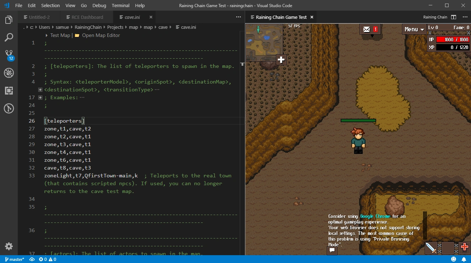This screenshot has height=263, width=471.
Task: Click the Google Chrome link in game message
Action: coord(375,216)
